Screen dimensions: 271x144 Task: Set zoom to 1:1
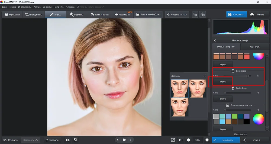180,140
